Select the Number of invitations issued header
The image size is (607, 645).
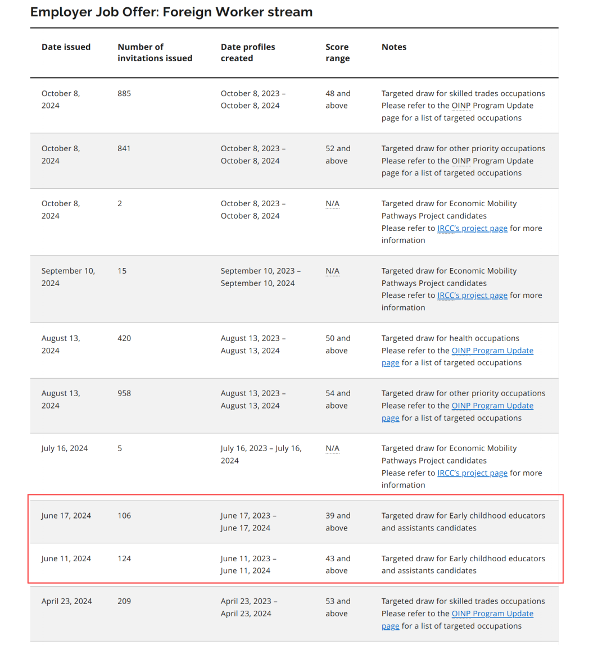pyautogui.click(x=155, y=53)
